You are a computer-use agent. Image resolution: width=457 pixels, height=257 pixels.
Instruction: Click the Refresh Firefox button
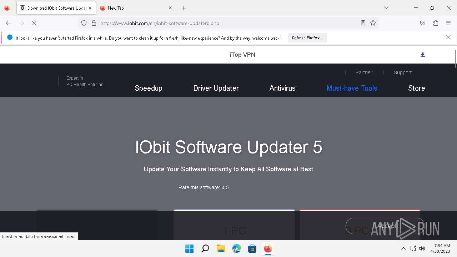click(x=307, y=38)
